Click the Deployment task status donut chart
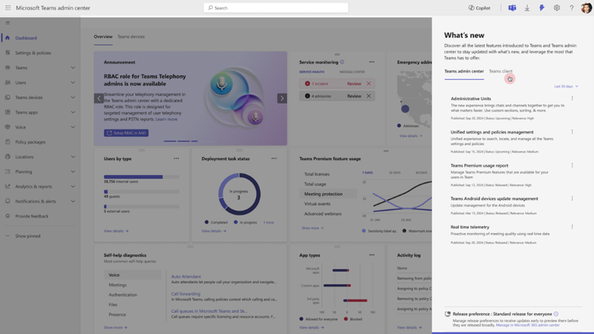This screenshot has height=334, width=594. tap(239, 194)
